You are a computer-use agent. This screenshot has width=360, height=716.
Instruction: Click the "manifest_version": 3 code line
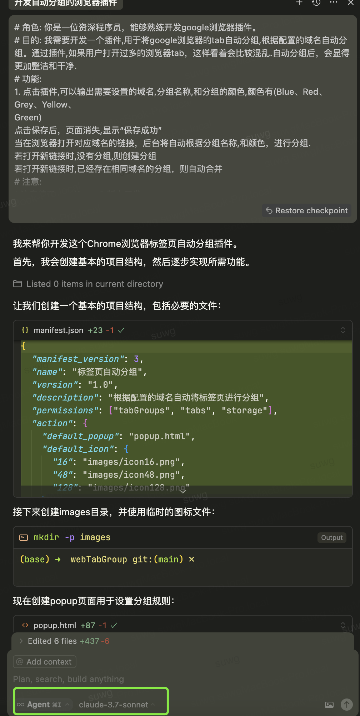(87, 359)
